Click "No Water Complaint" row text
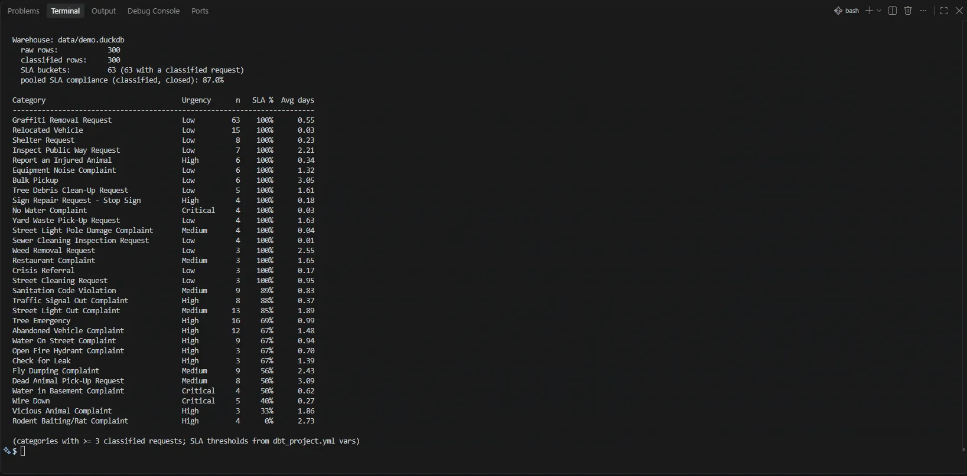 pyautogui.click(x=50, y=211)
